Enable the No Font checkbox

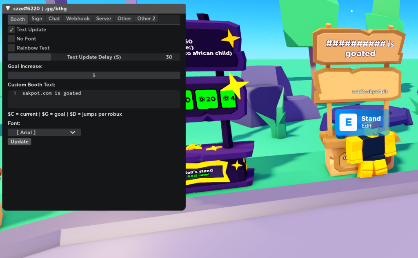[x=11, y=39]
